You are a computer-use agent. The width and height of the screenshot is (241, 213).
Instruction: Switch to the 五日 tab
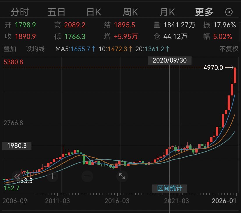[x=56, y=12]
